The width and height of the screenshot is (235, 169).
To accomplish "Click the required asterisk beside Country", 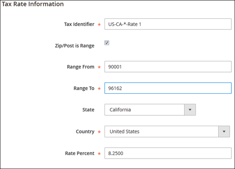I will tap(99, 132).
